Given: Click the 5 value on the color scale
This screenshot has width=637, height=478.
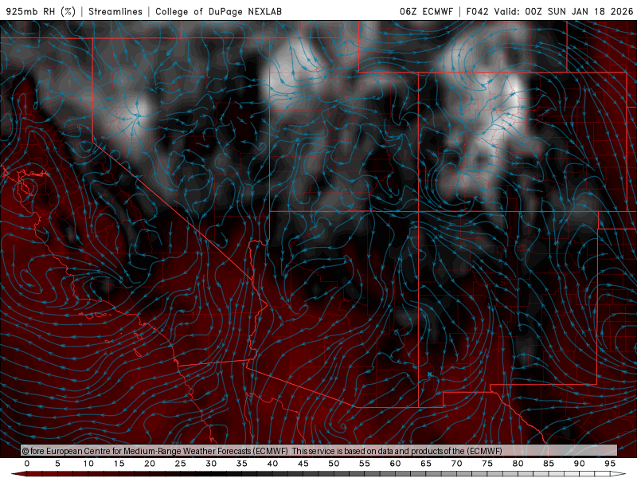Looking at the screenshot, I should click(x=57, y=464).
